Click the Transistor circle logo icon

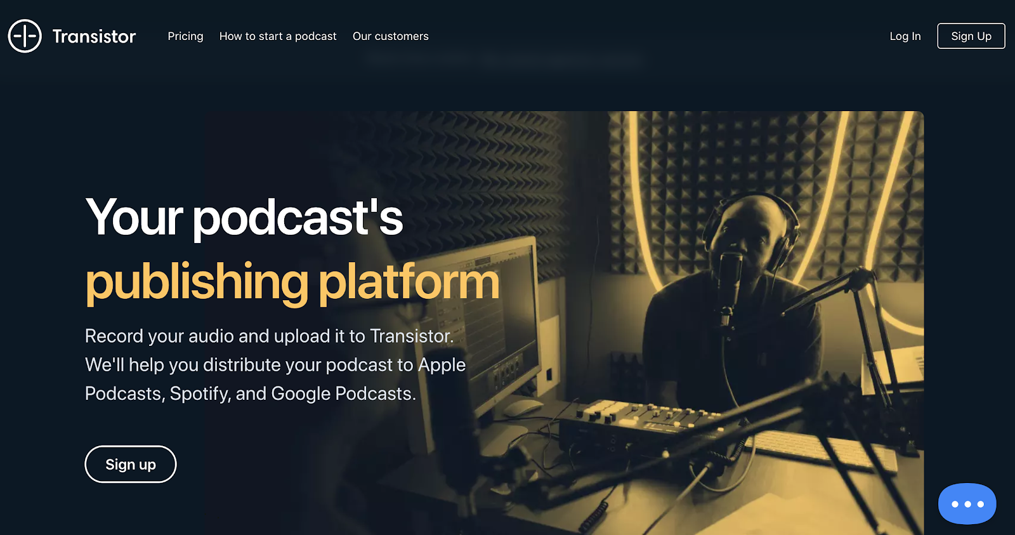click(x=25, y=36)
